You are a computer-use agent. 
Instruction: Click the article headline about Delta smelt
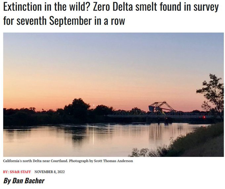111,14
